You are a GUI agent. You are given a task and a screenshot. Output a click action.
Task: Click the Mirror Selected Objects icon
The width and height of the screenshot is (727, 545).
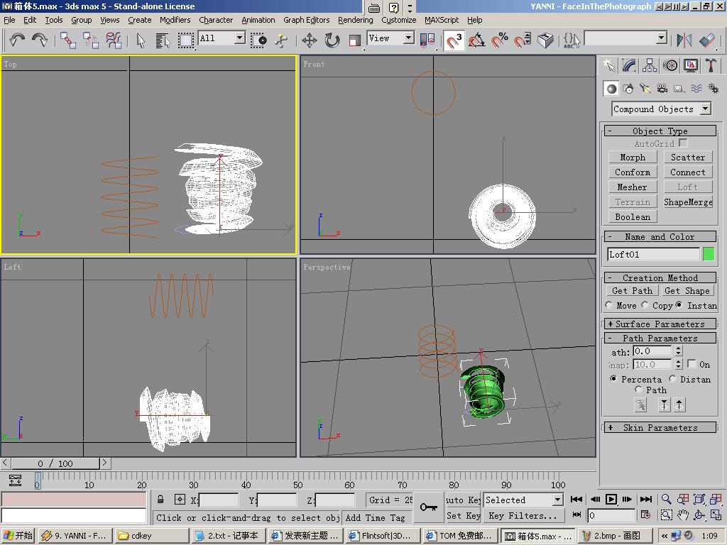pyautogui.click(x=684, y=40)
